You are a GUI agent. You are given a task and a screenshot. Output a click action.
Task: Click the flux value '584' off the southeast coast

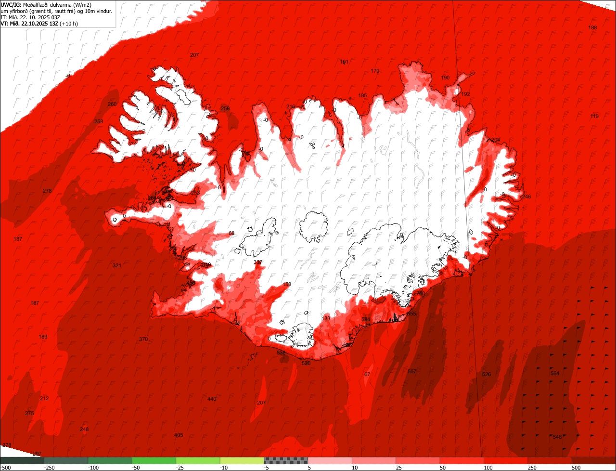coord(366,320)
